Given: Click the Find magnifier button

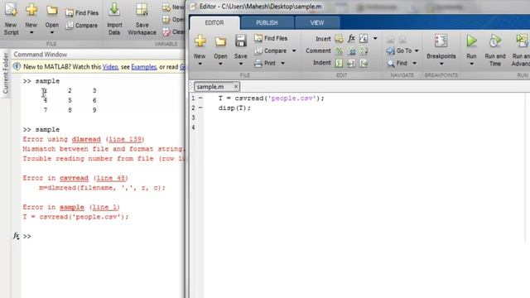Looking at the screenshot, I should (x=397, y=63).
